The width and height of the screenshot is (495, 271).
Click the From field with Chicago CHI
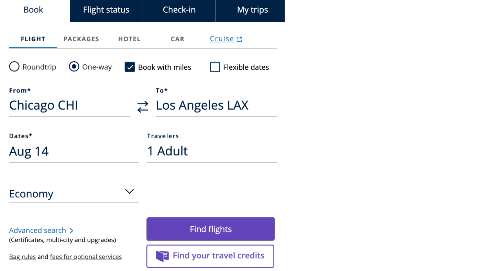pyautogui.click(x=69, y=105)
